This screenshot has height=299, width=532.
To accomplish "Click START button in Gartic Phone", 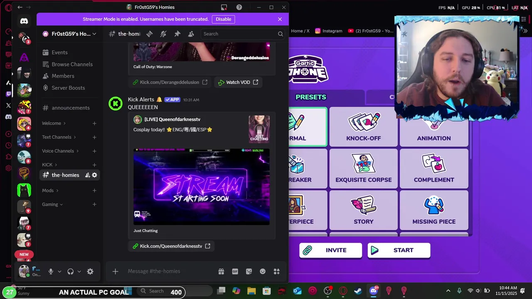I will pos(399,250).
